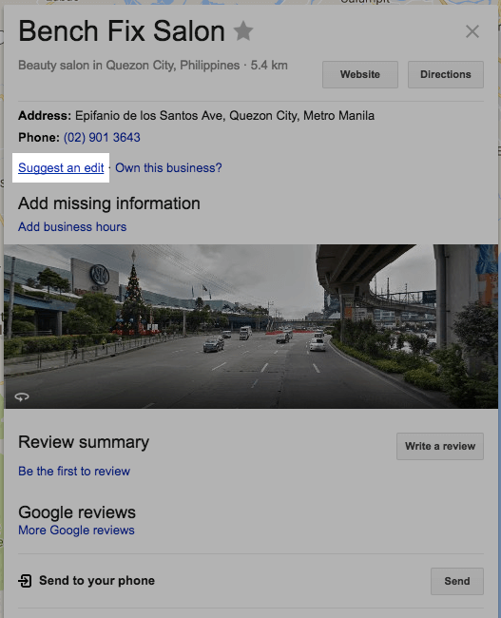The image size is (501, 618).
Task: Click the send-to-phone arrow icon
Action: point(25,581)
